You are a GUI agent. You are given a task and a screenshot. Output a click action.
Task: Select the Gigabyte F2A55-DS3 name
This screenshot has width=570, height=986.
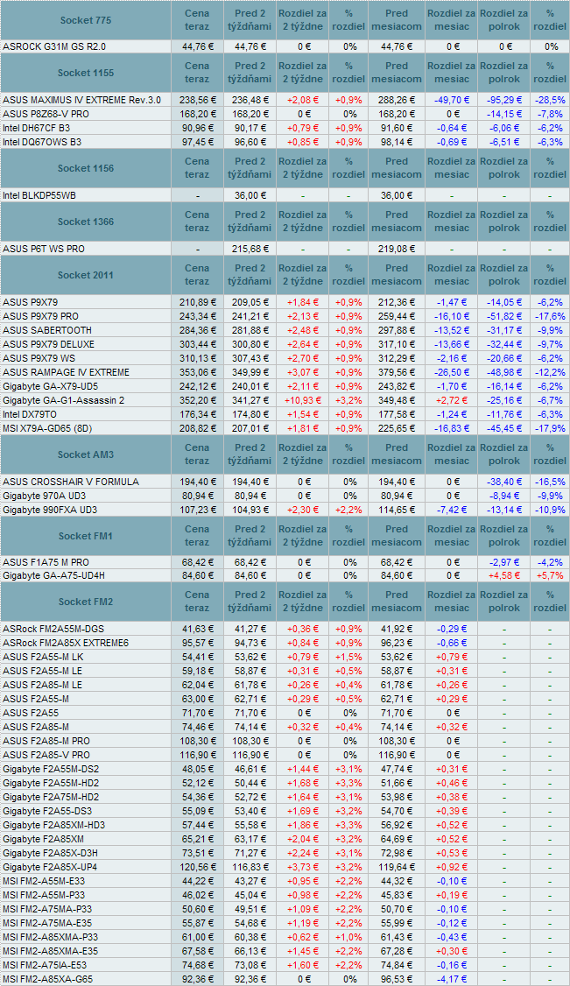[47, 811]
